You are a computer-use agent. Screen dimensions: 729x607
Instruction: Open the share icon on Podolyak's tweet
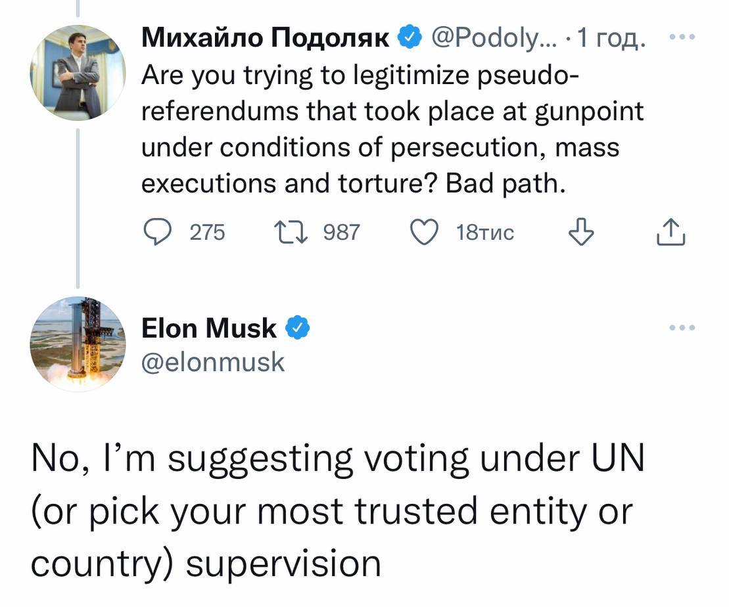670,231
